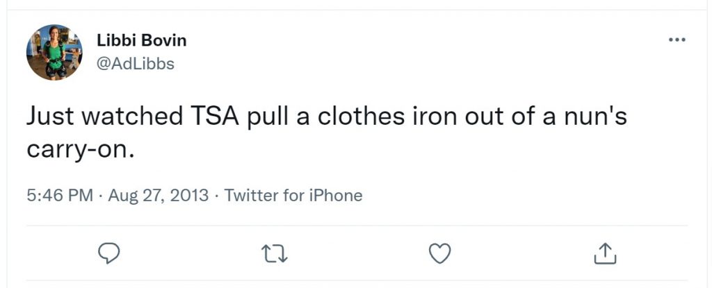Viewport: 712px width, 288px height.
Task: Click the word iPhone in source label
Action: pos(335,196)
